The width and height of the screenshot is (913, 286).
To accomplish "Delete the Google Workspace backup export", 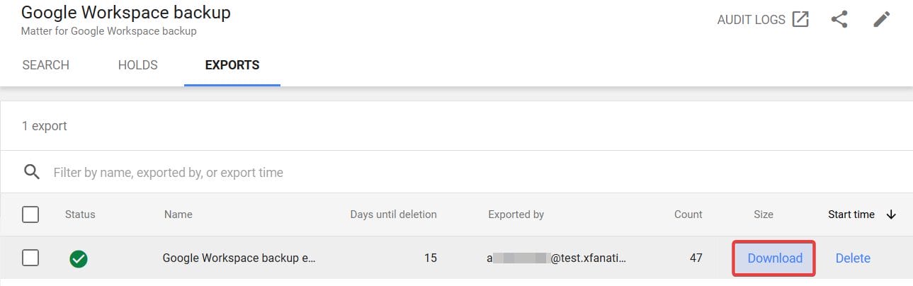I will tap(853, 258).
